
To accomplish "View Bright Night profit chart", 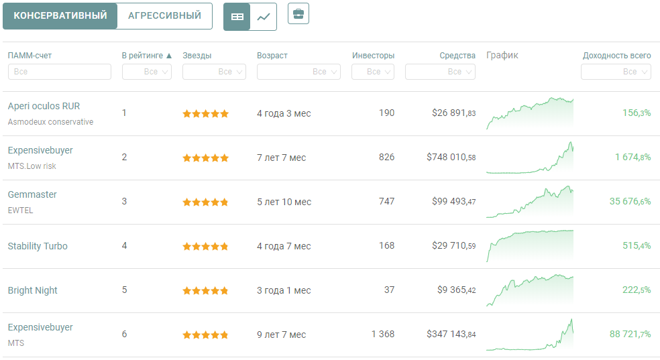I will tap(530, 290).
